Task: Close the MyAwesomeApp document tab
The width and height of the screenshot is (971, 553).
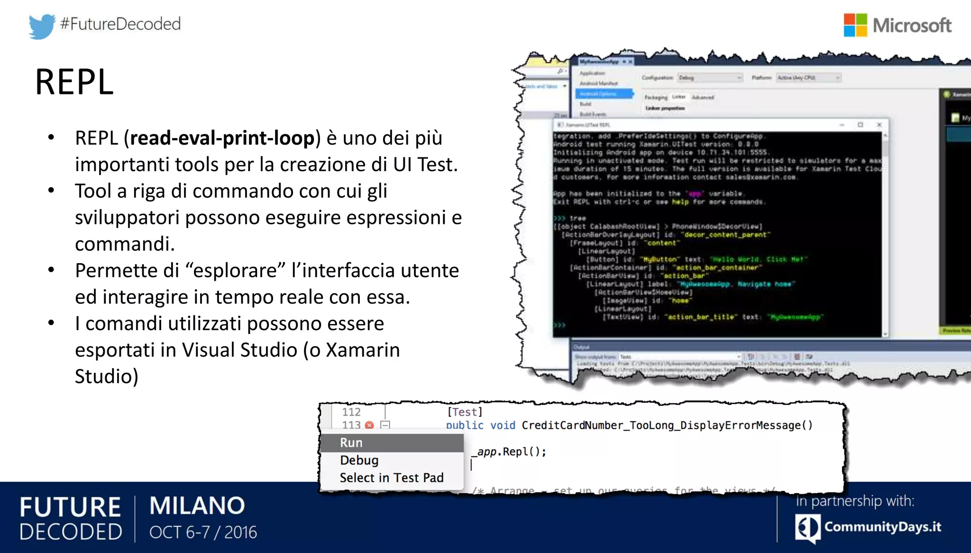Action: point(631,62)
